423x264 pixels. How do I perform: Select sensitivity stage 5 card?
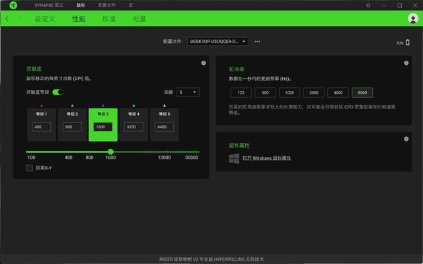[x=165, y=124]
